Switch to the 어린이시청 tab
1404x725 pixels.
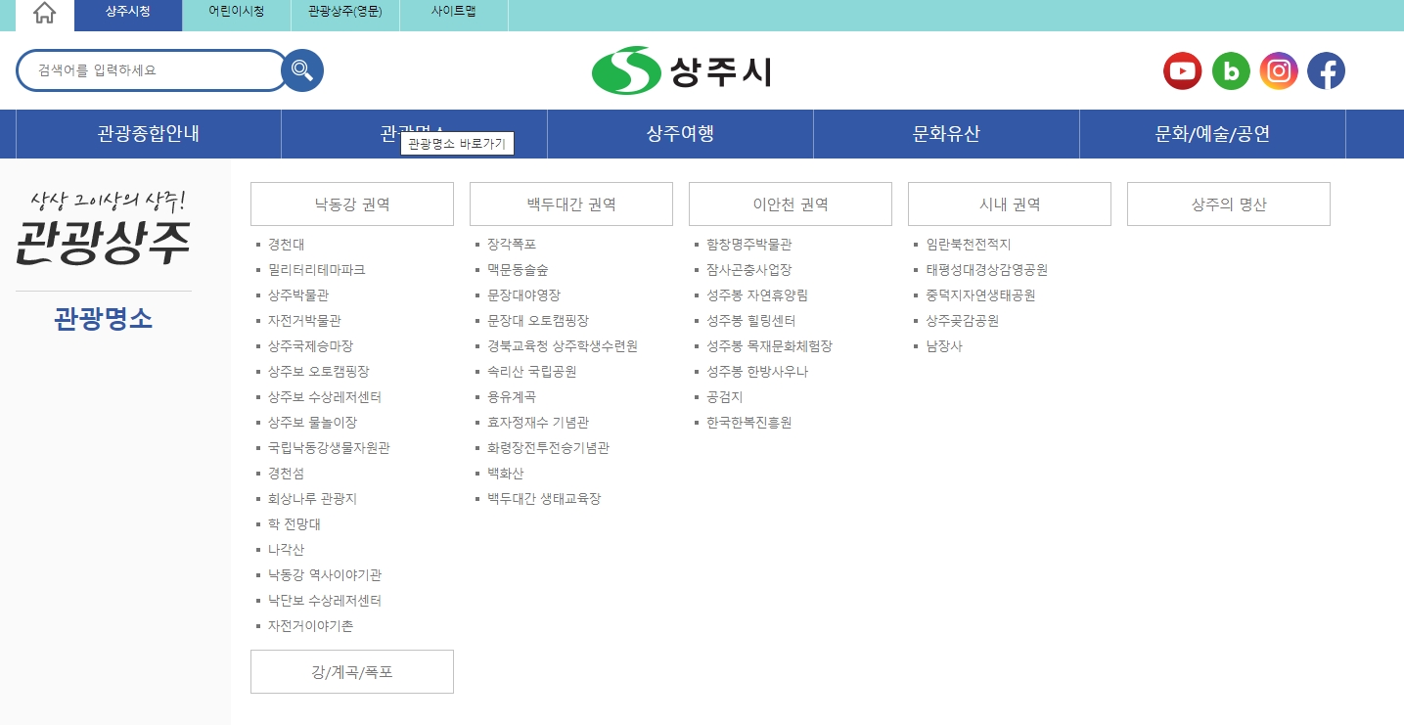pyautogui.click(x=237, y=15)
